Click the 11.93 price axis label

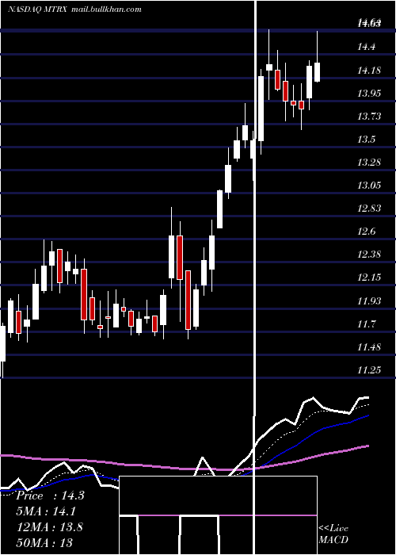(369, 300)
